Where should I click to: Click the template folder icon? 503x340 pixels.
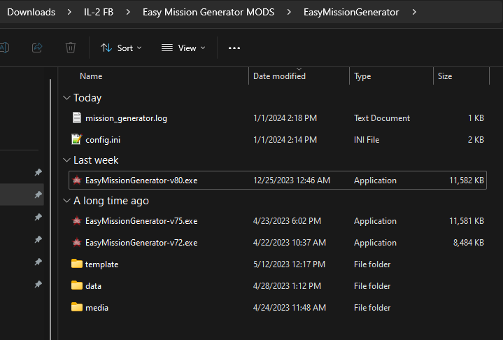pos(77,264)
